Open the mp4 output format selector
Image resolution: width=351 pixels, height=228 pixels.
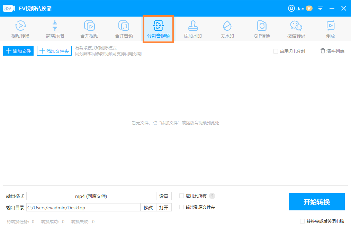click(x=91, y=196)
